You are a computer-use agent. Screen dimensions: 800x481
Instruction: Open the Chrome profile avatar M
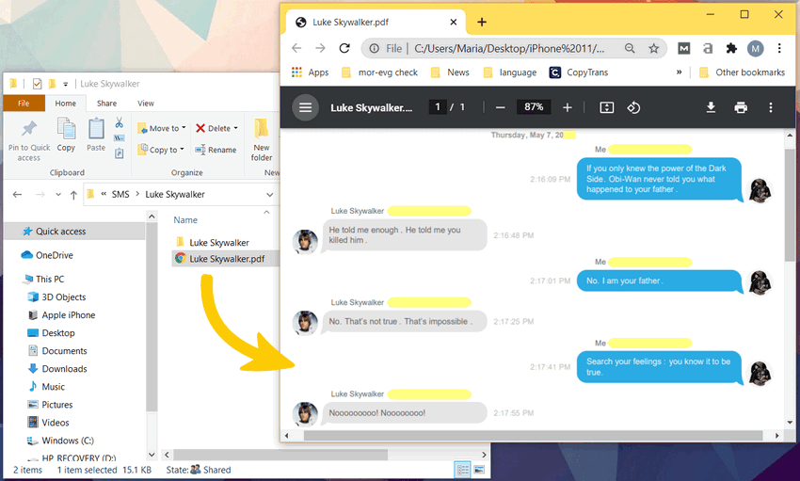(x=755, y=48)
